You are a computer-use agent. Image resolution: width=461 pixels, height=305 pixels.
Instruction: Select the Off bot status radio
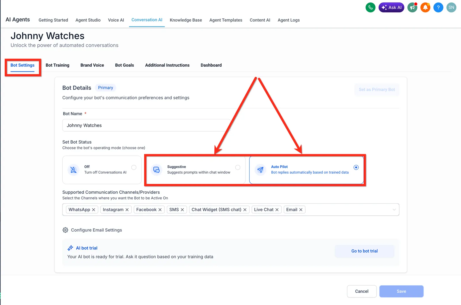tap(134, 167)
